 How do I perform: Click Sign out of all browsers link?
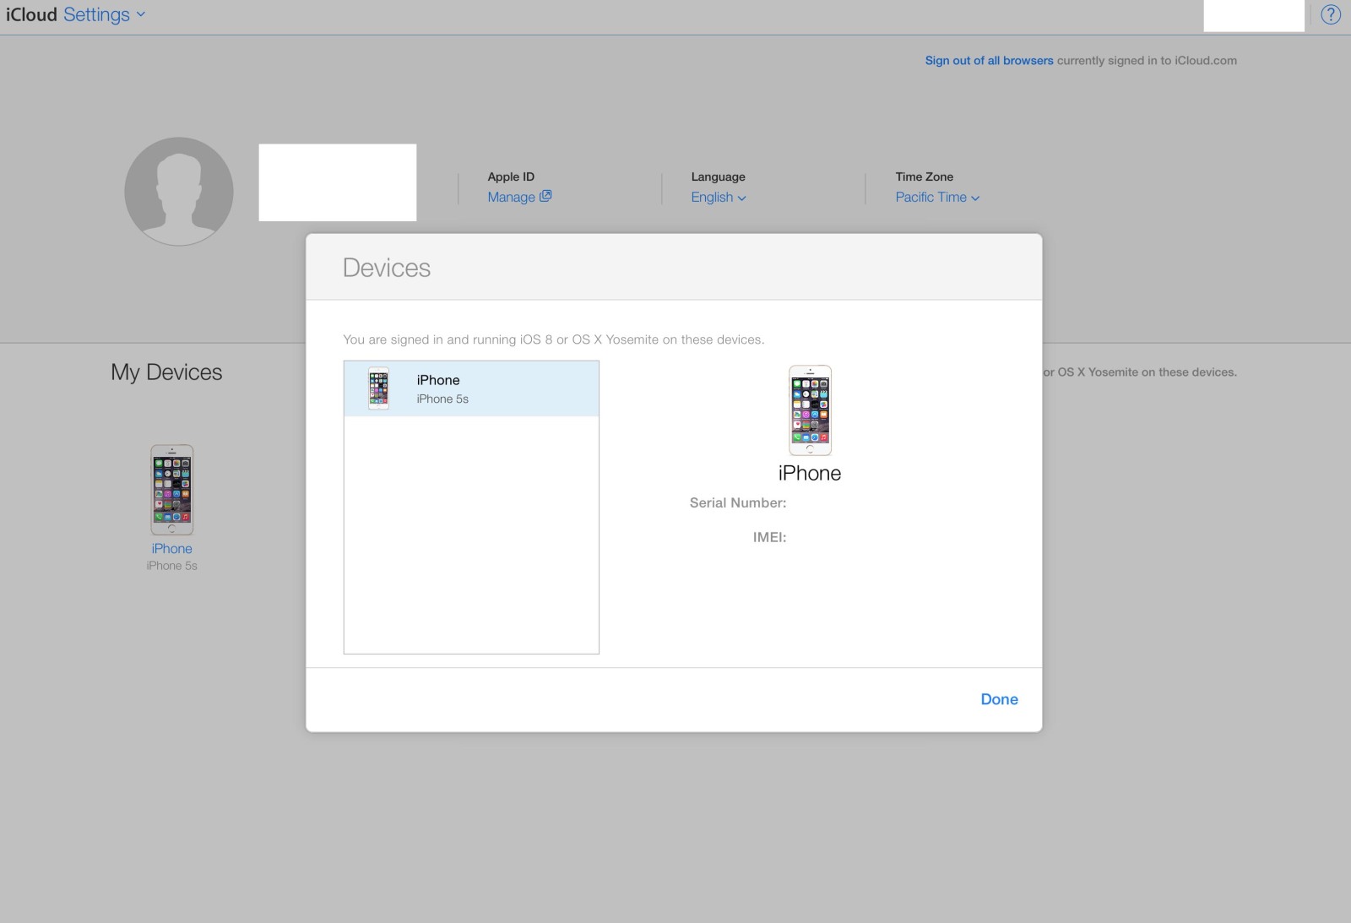coord(989,61)
